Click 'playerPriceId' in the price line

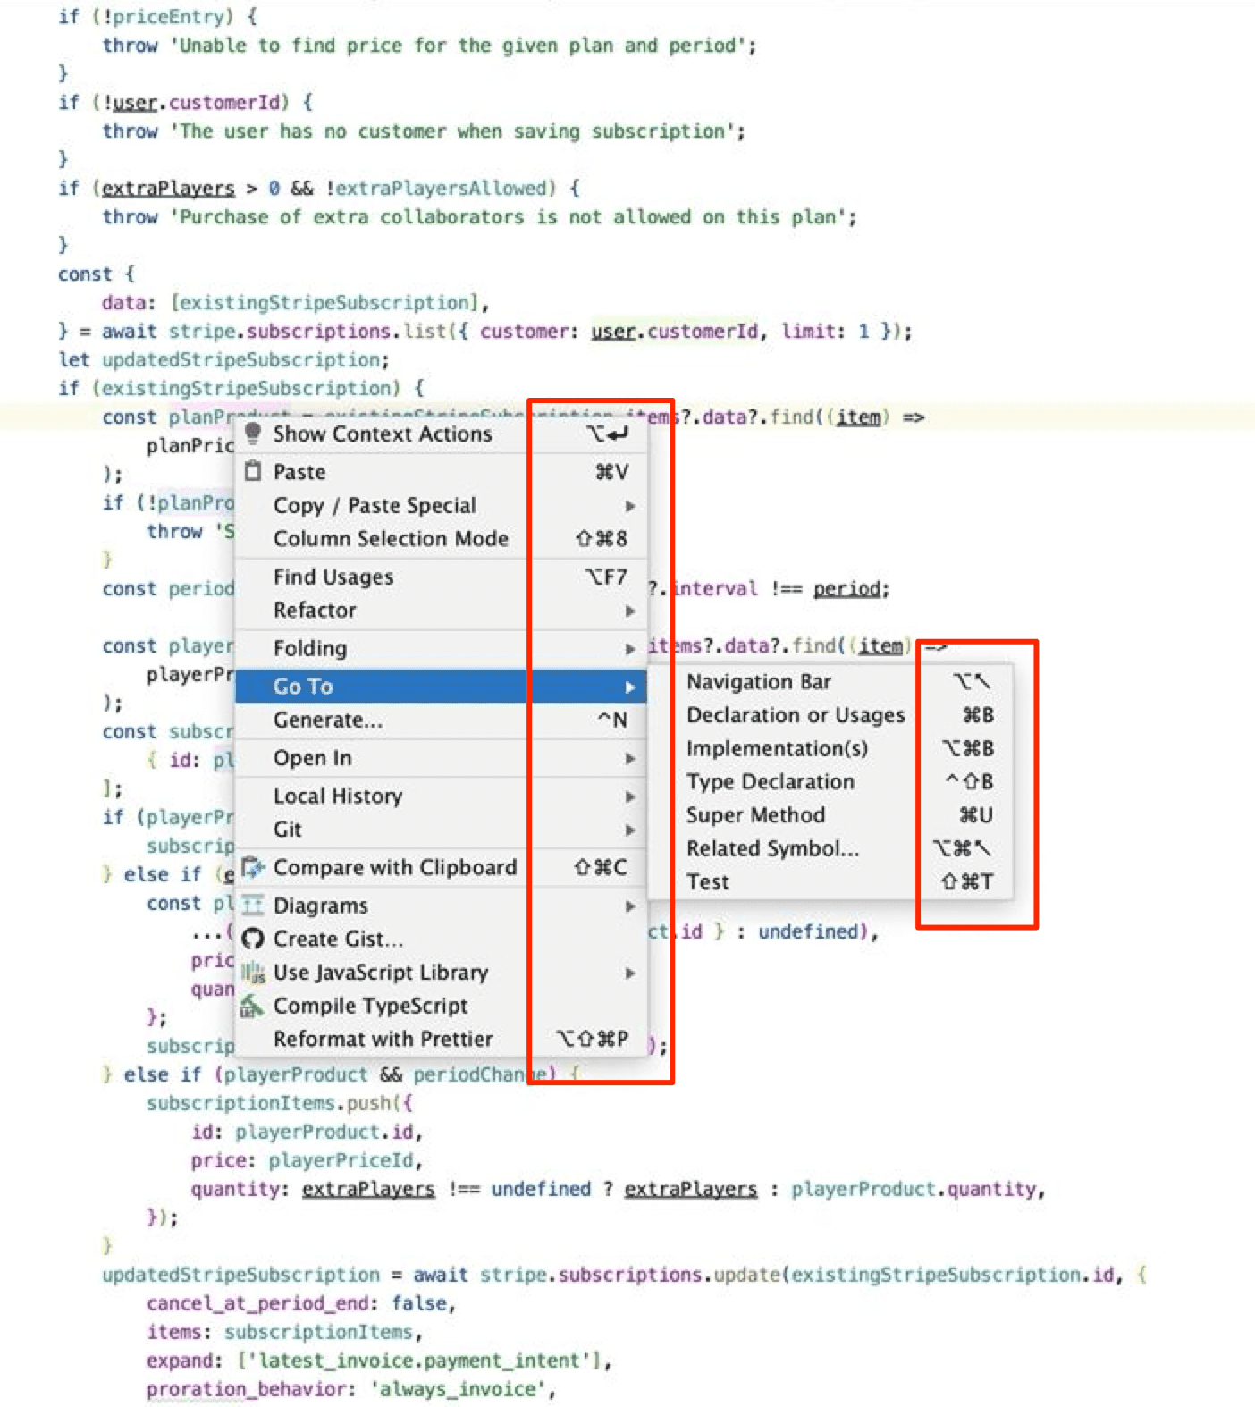click(341, 1160)
